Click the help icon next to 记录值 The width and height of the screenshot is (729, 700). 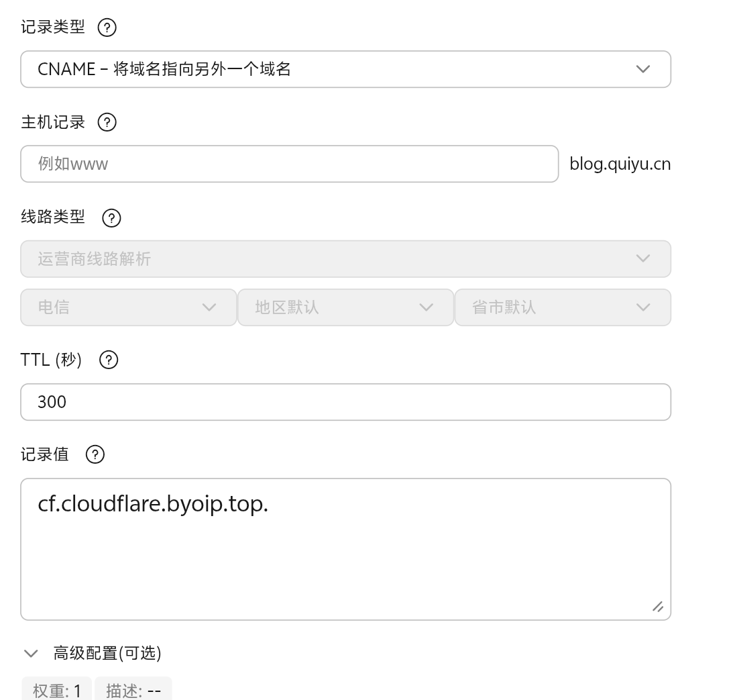click(95, 455)
